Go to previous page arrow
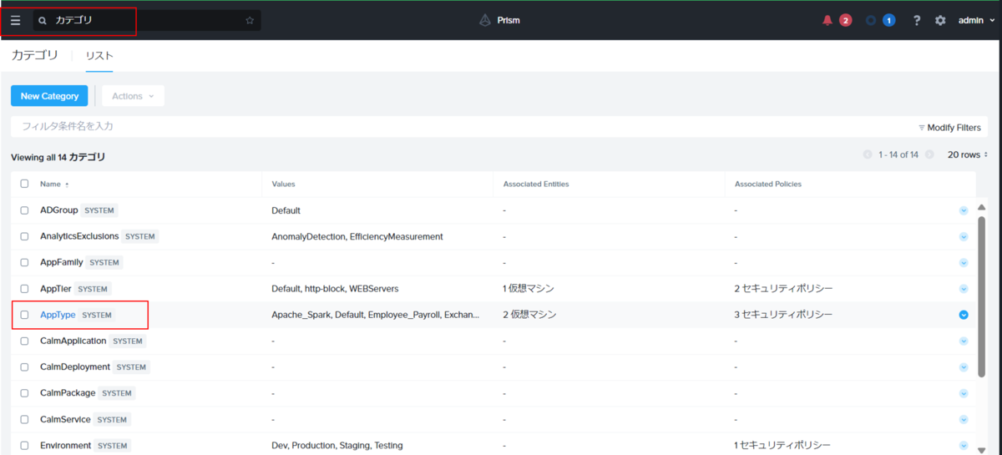 point(868,154)
